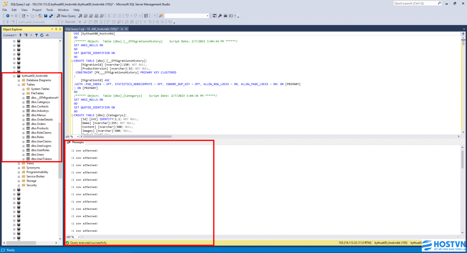Click the Object Explorer connect plug icon
467x253 pixels.
[x=20, y=35]
